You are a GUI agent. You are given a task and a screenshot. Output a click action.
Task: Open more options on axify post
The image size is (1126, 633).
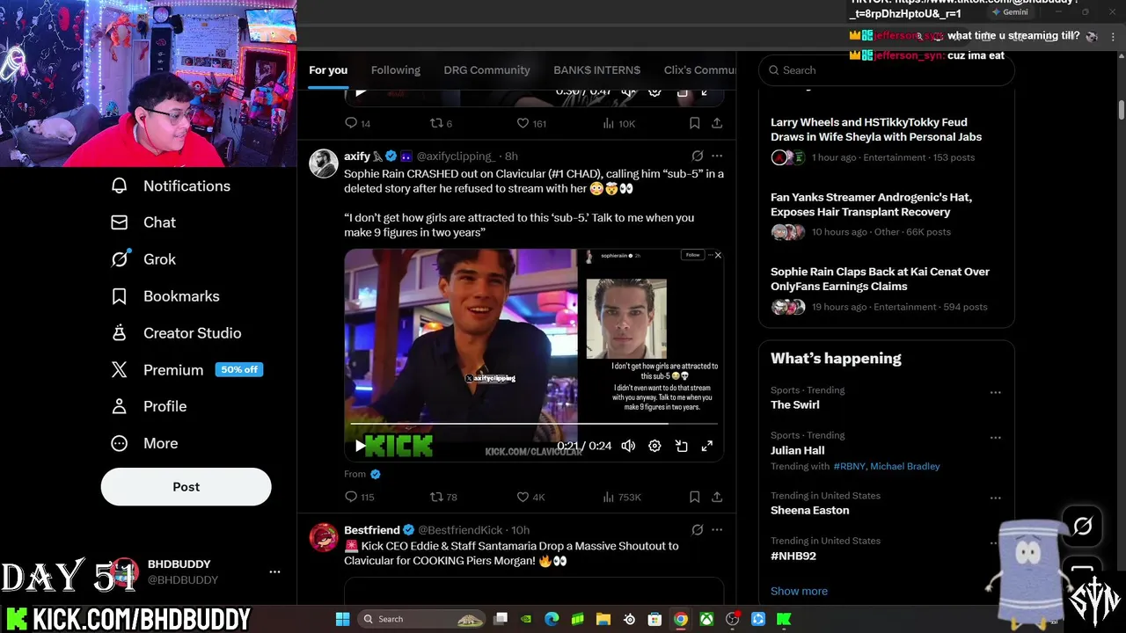(717, 156)
